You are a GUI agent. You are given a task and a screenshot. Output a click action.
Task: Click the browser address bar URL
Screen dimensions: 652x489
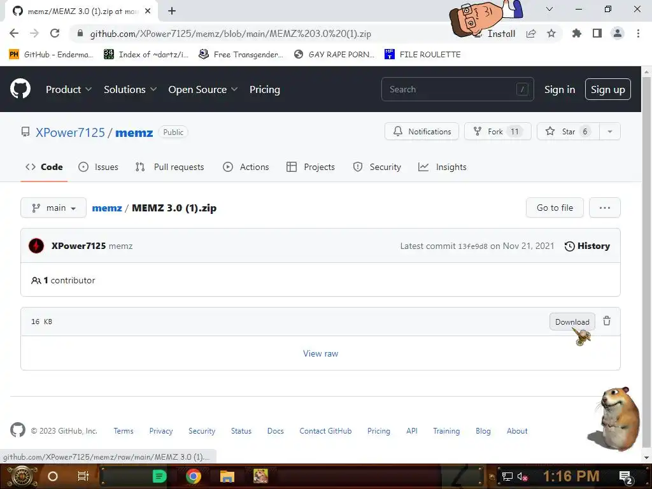pos(230,34)
